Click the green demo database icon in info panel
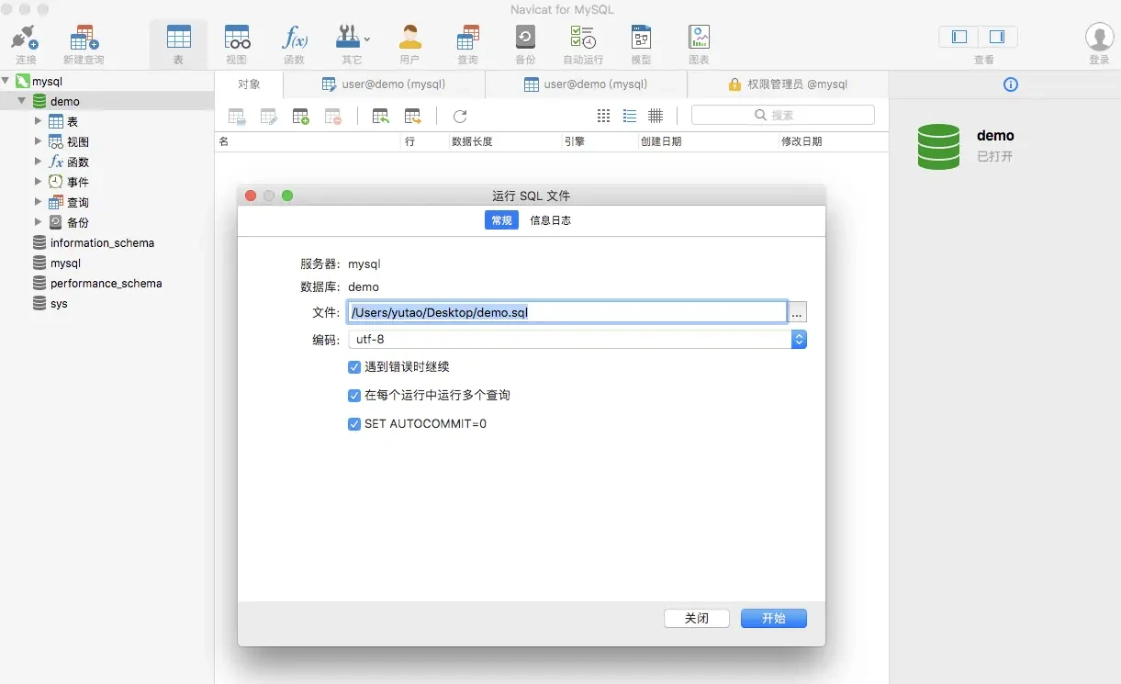 coord(938,147)
